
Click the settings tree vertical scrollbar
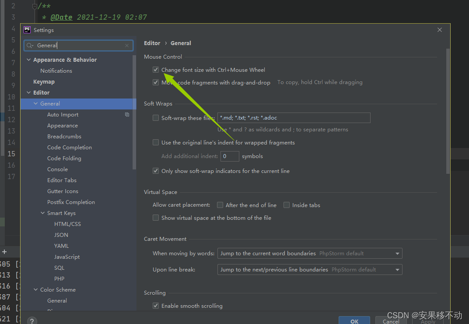coord(134,112)
